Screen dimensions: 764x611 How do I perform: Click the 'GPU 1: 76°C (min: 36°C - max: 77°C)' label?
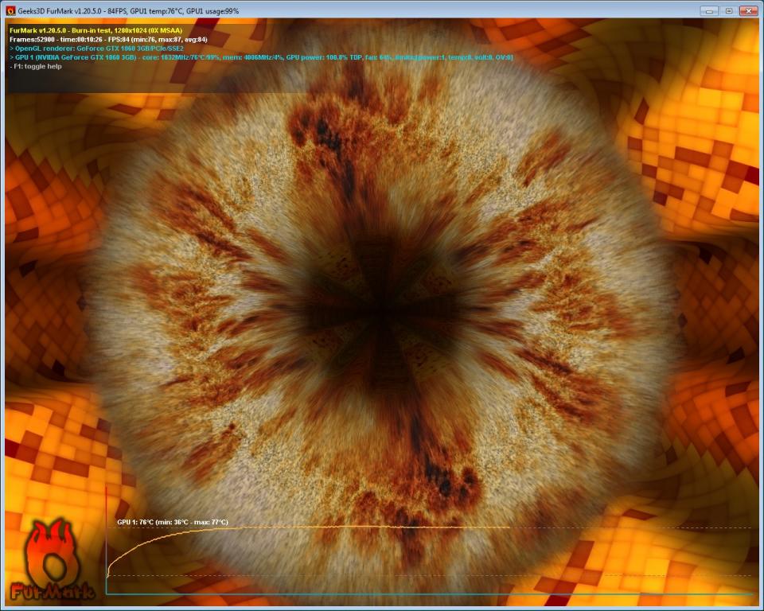pyautogui.click(x=173, y=522)
